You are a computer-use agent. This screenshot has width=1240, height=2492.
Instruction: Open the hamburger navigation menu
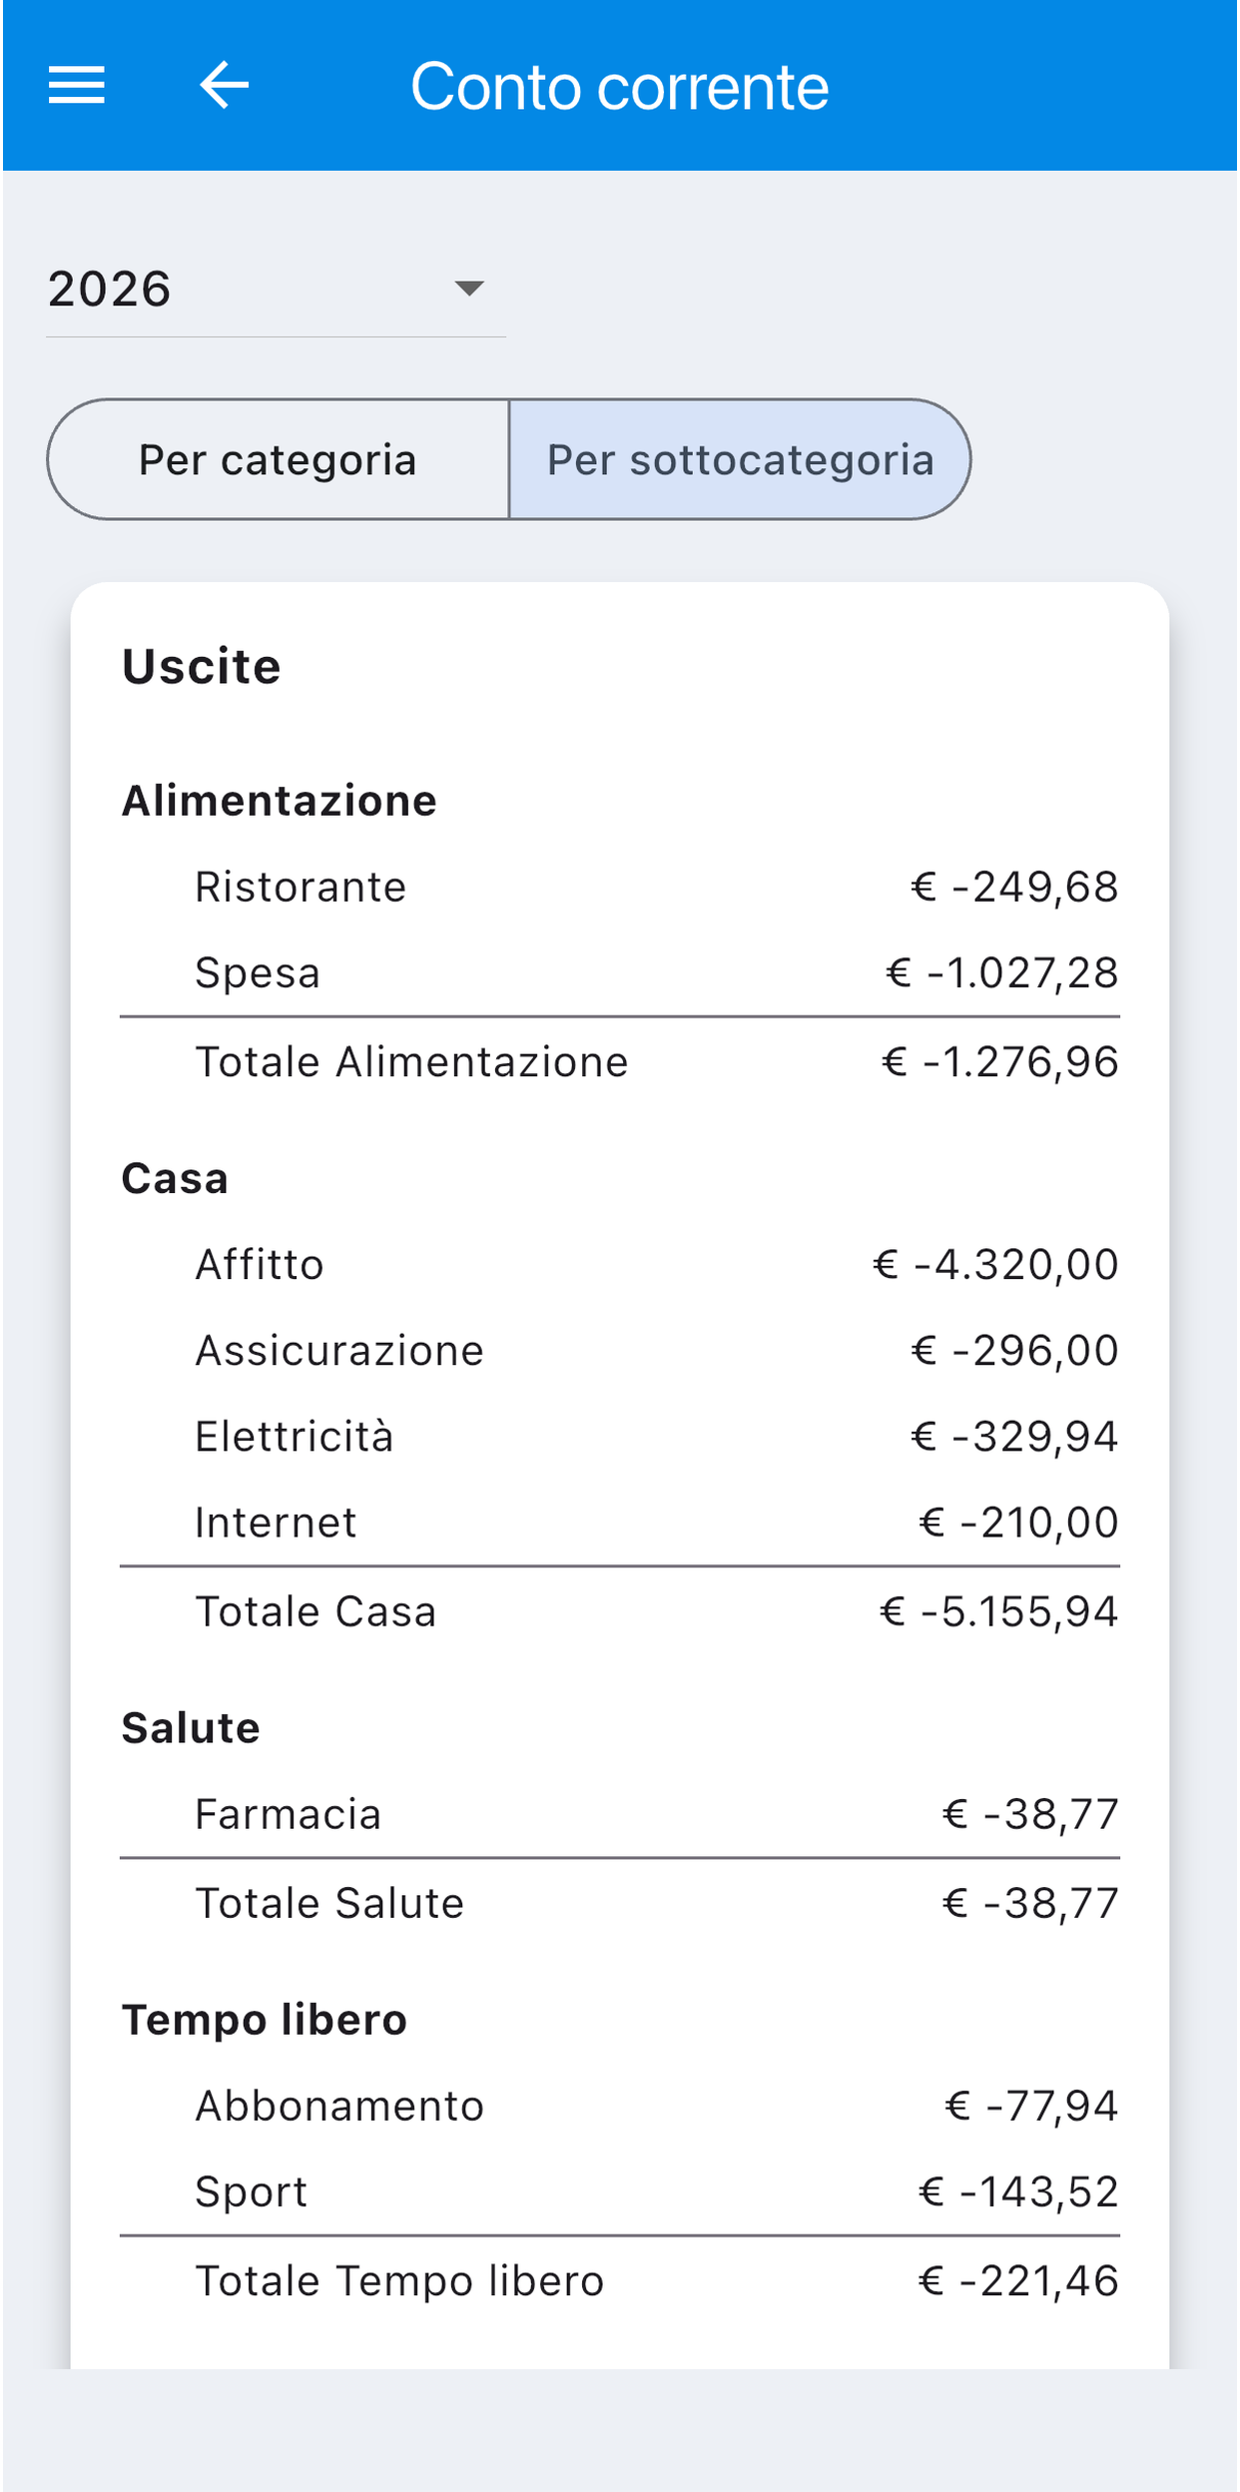(x=77, y=85)
